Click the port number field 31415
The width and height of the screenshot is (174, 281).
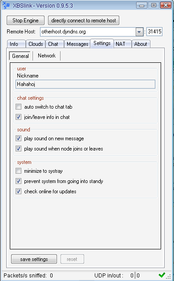154,32
